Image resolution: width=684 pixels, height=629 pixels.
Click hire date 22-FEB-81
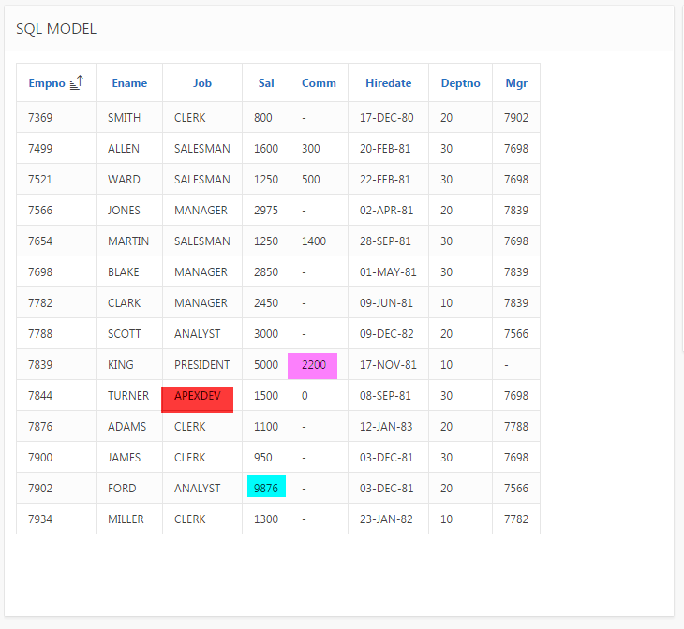click(385, 180)
